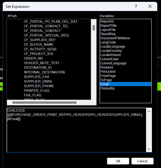Select HEADER_NOTE_TEXT in XPath list
161x168 pixels.
point(42,63)
